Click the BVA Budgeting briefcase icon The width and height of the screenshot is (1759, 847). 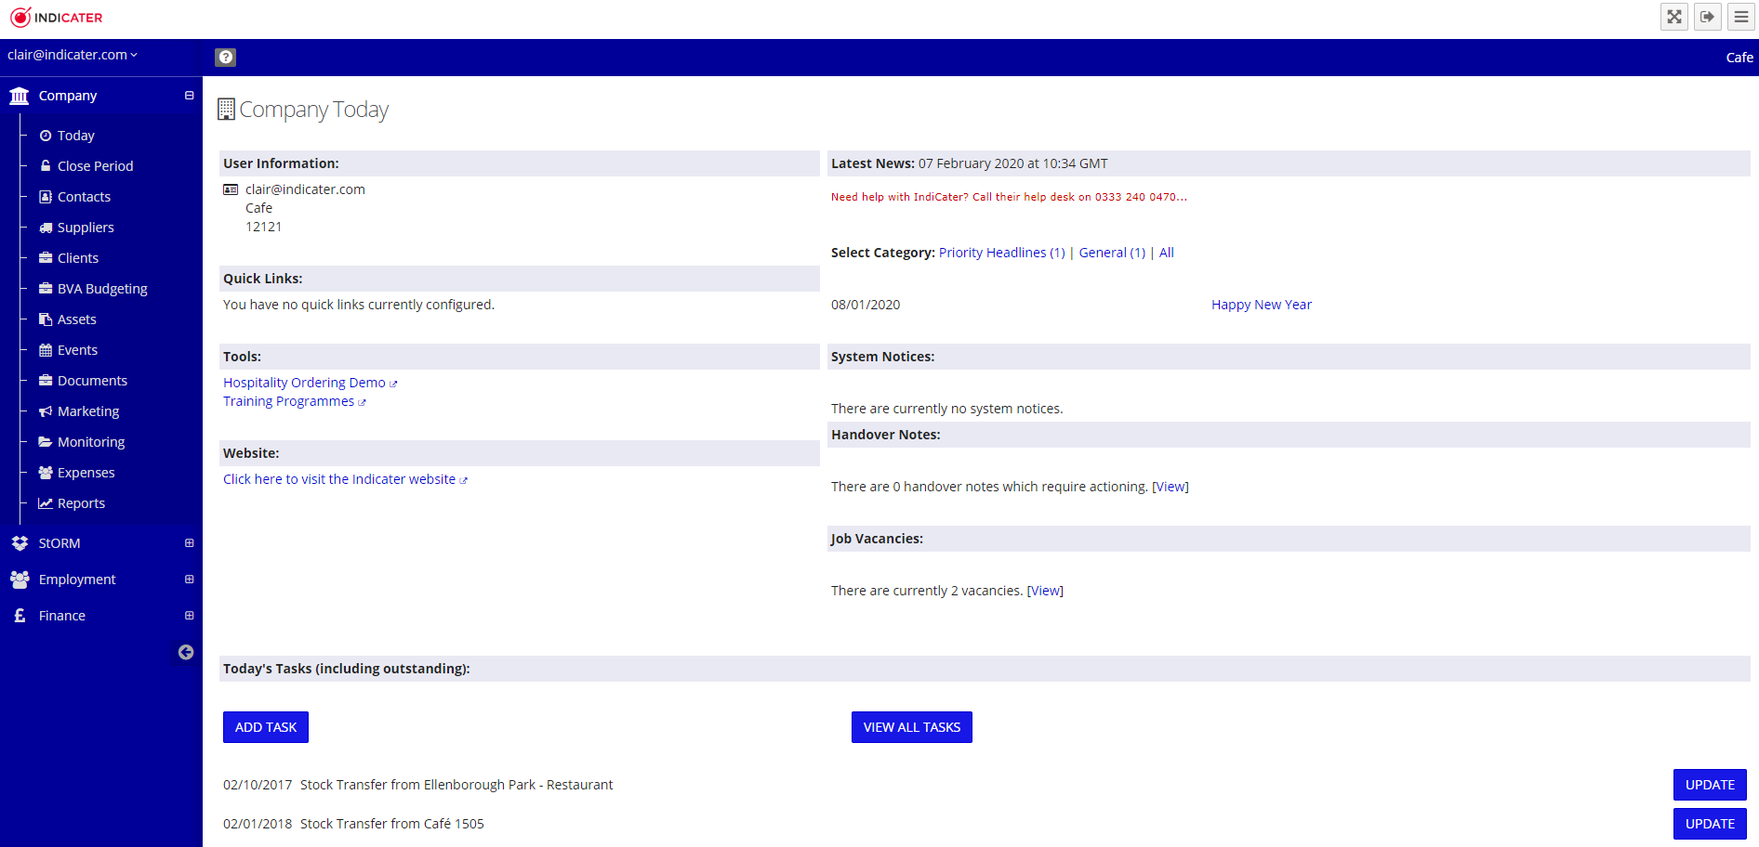click(x=46, y=288)
